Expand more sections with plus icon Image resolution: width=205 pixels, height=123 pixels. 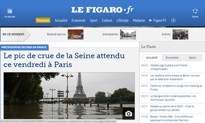tap(173, 20)
